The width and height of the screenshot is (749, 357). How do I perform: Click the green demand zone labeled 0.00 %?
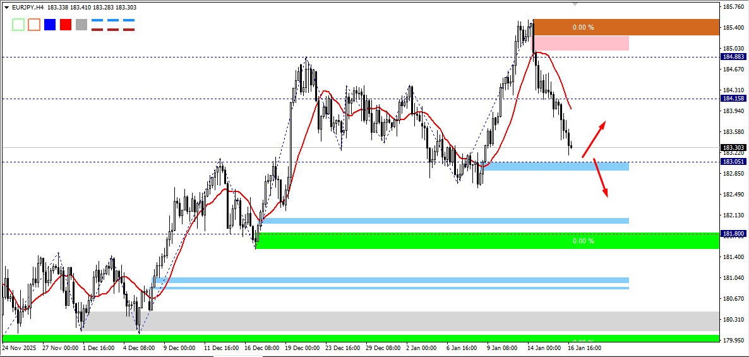pyautogui.click(x=488, y=241)
